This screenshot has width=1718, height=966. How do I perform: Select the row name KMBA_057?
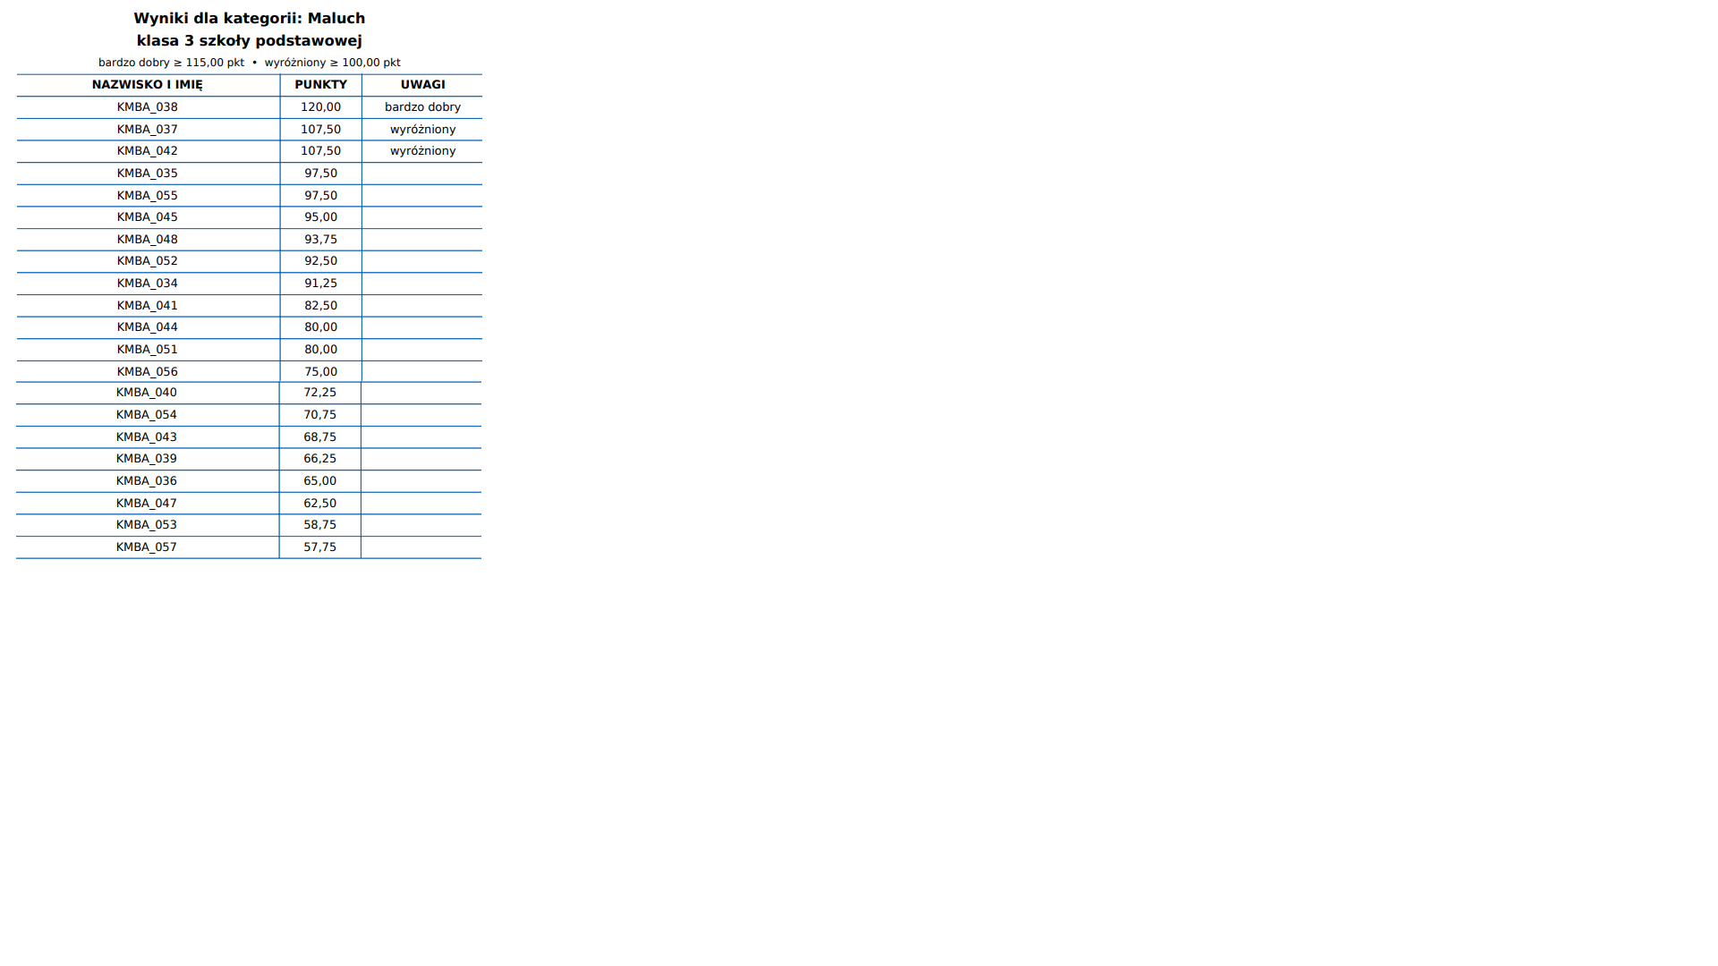click(x=147, y=547)
